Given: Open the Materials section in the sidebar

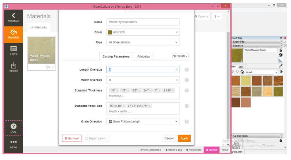Looking at the screenshot, I should point(14,35).
